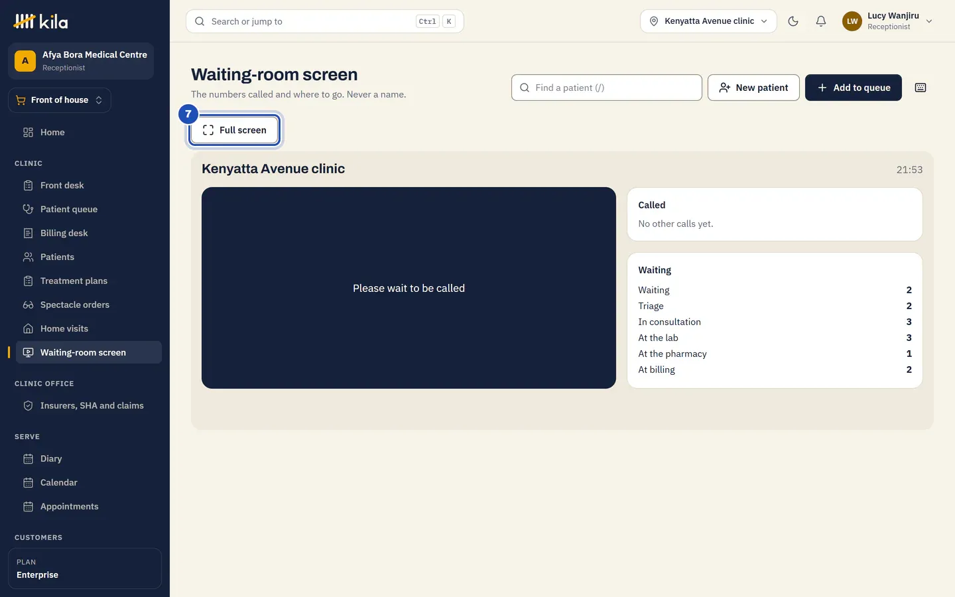
Task: Click the Front desk clipboard icon
Action: point(28,185)
